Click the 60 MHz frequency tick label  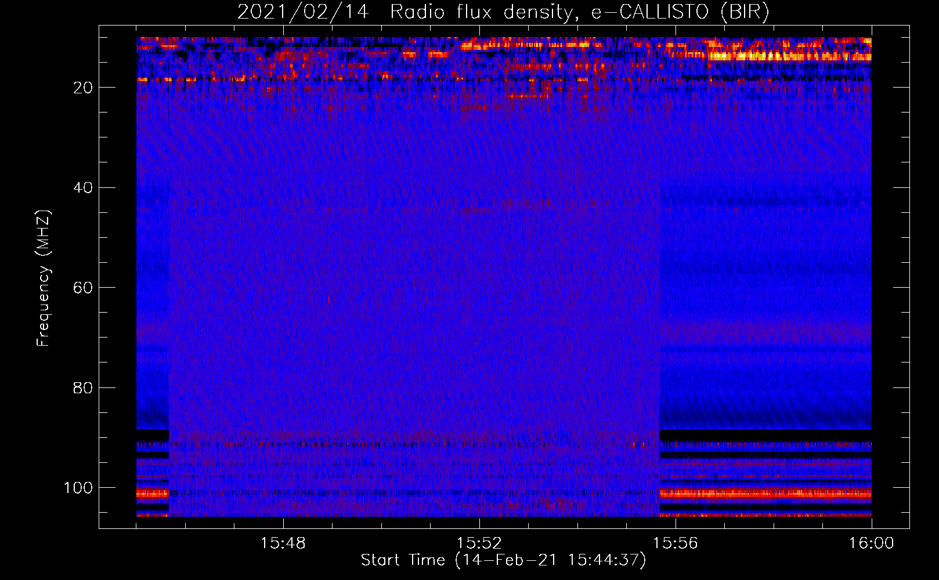point(83,288)
